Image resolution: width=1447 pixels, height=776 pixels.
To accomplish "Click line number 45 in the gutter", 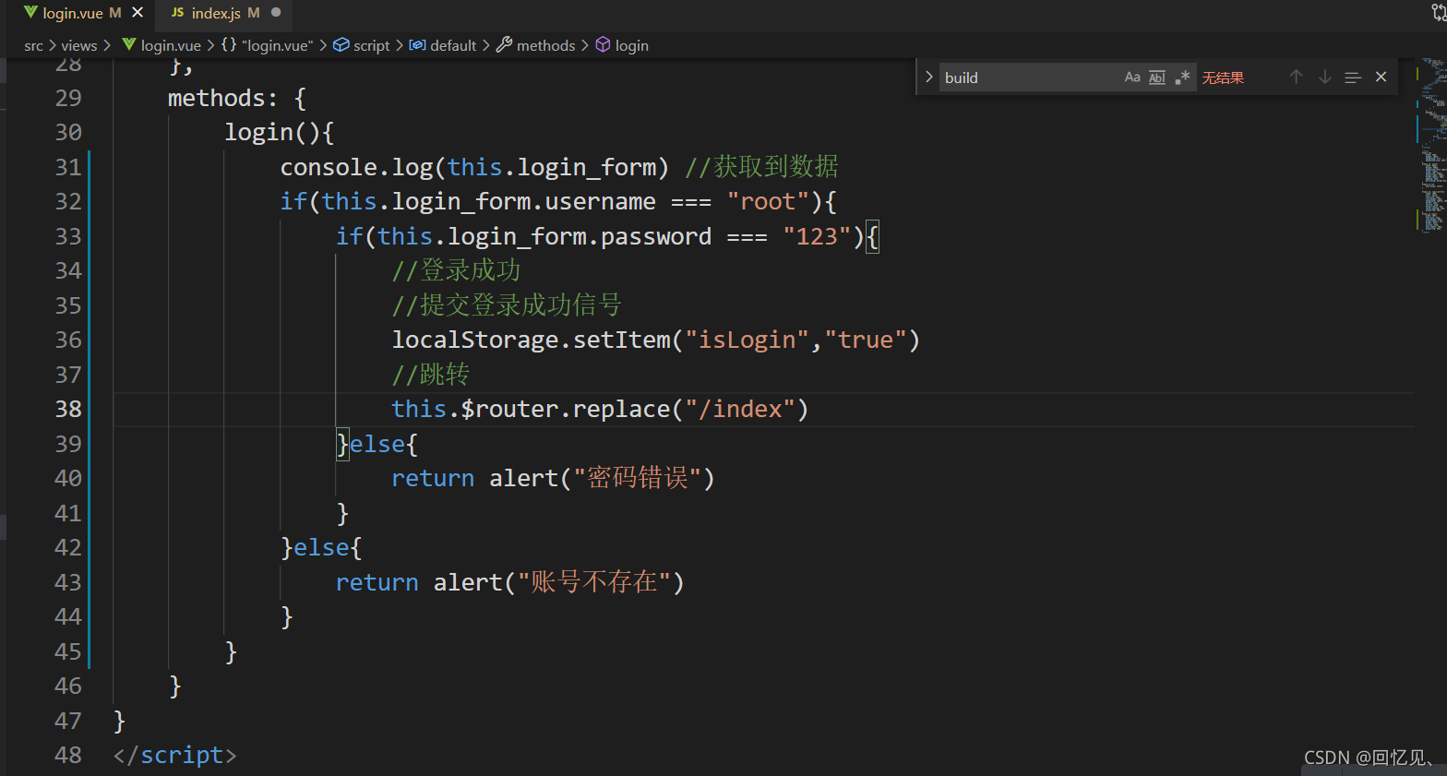I will pos(68,651).
